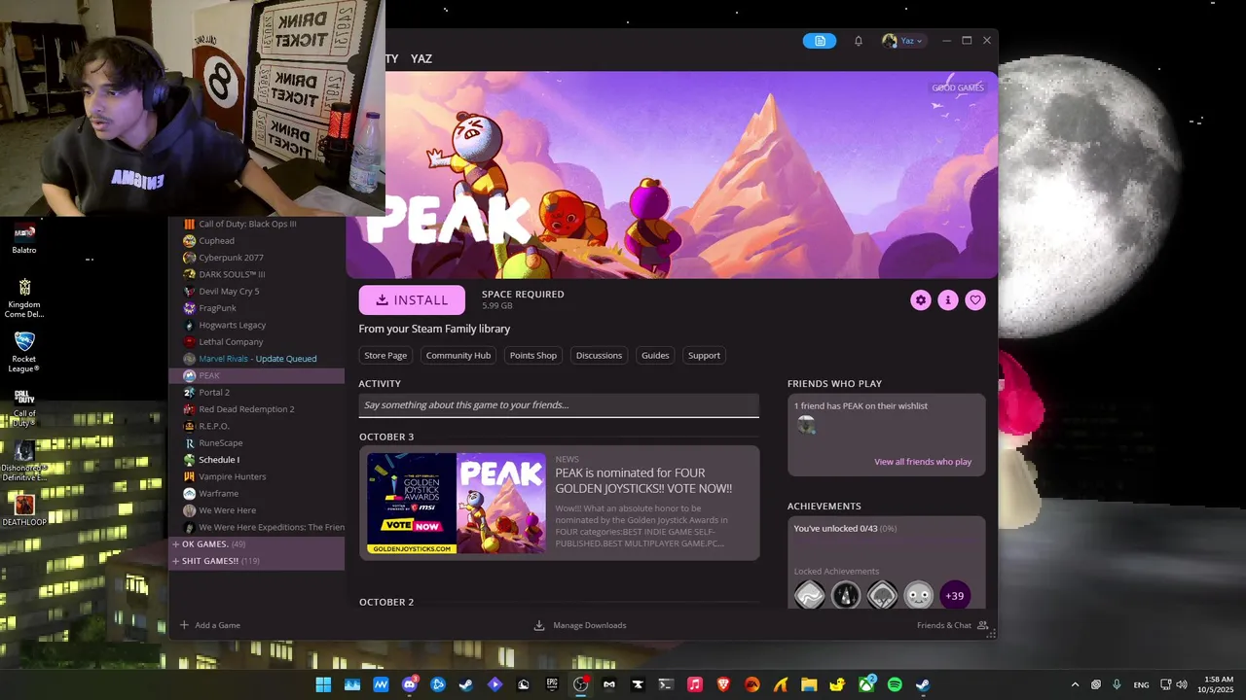Screen dimensions: 1246x700
Task: Open Spotify from the taskbar
Action: pos(895,684)
